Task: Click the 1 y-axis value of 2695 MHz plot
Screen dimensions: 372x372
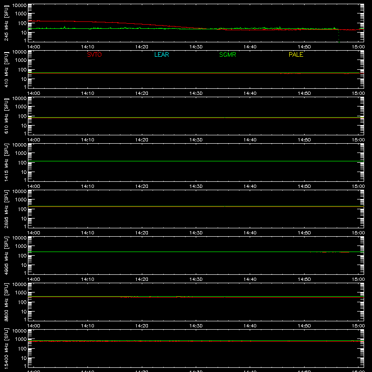Action: pos(25,226)
